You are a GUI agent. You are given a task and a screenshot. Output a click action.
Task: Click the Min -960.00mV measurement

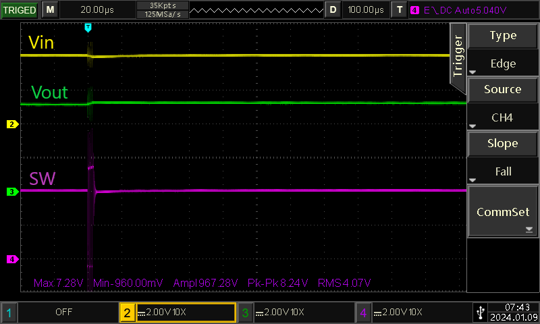click(x=128, y=283)
